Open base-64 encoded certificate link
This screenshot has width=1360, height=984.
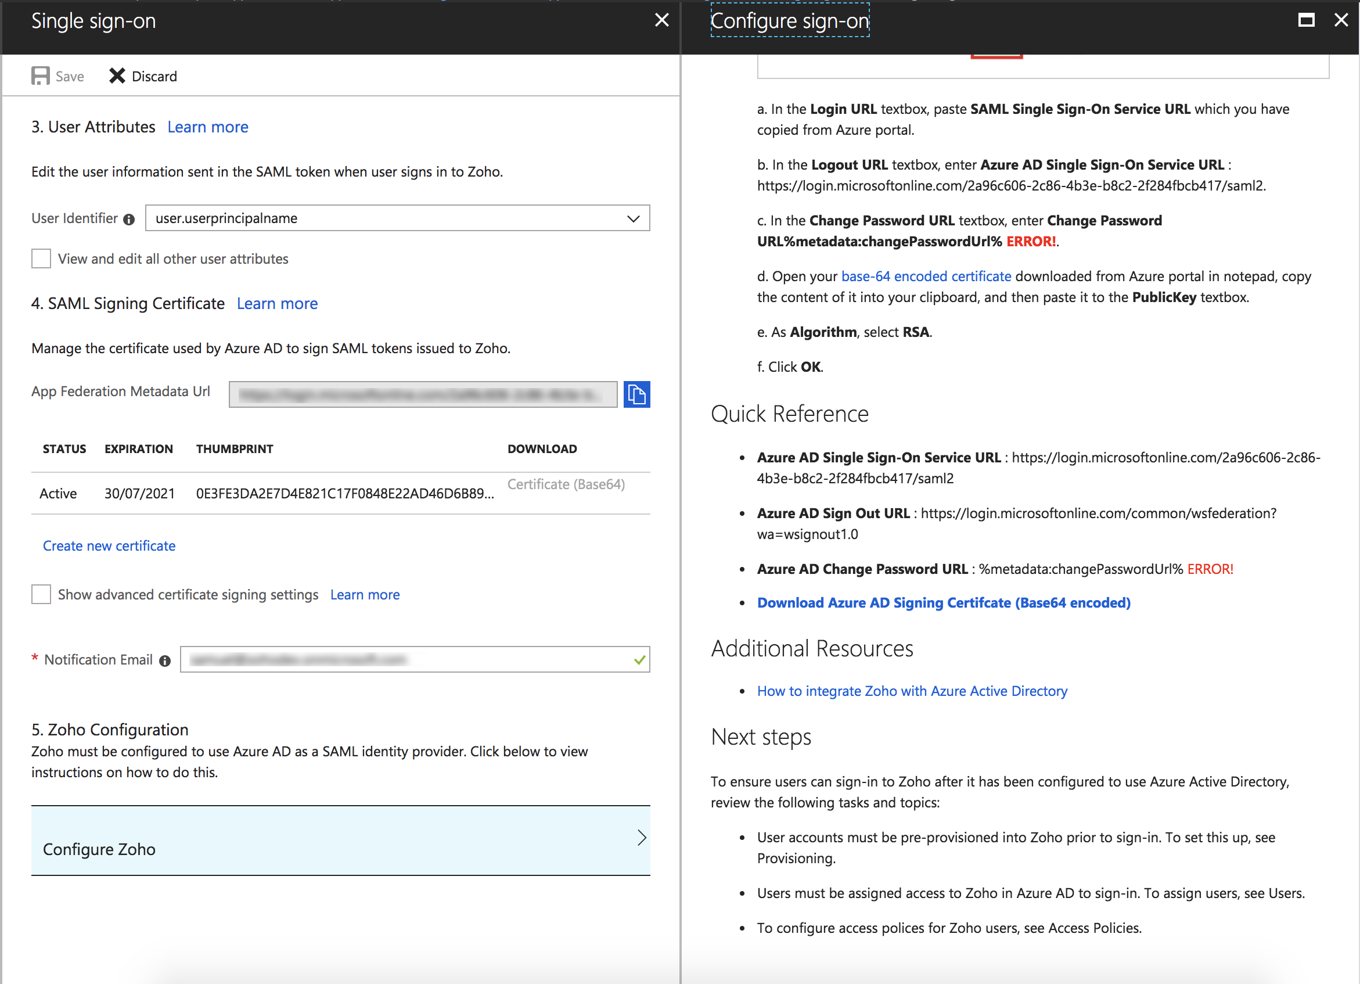point(926,276)
